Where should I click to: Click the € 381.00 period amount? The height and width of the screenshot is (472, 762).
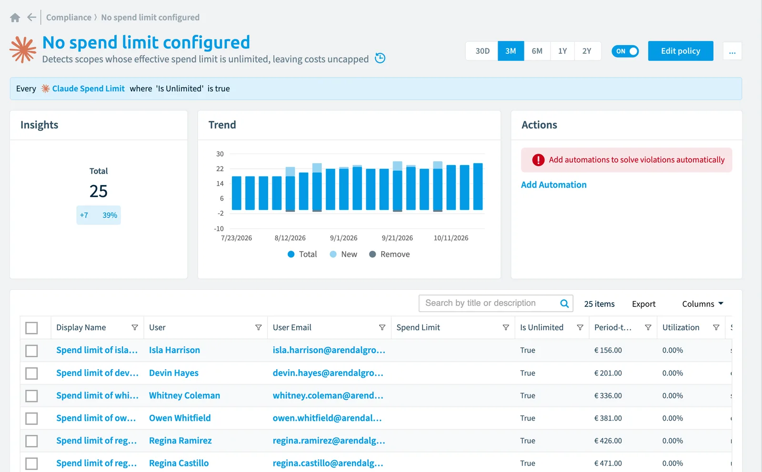tap(608, 418)
